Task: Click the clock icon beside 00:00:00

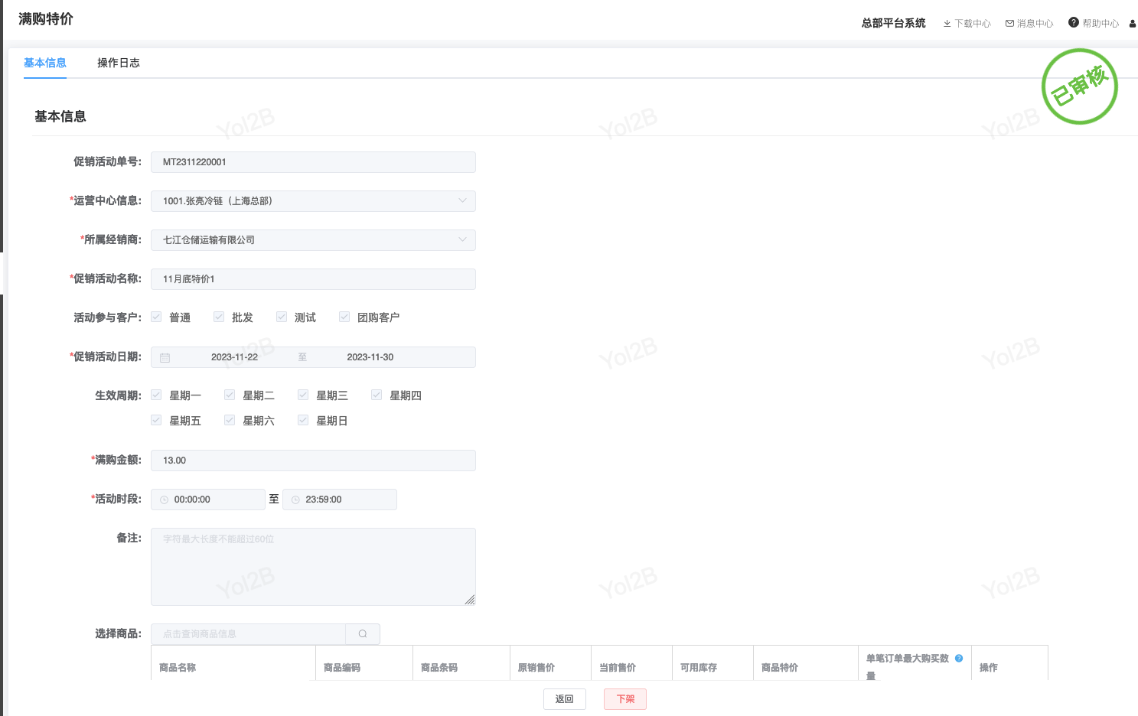Action: (164, 500)
